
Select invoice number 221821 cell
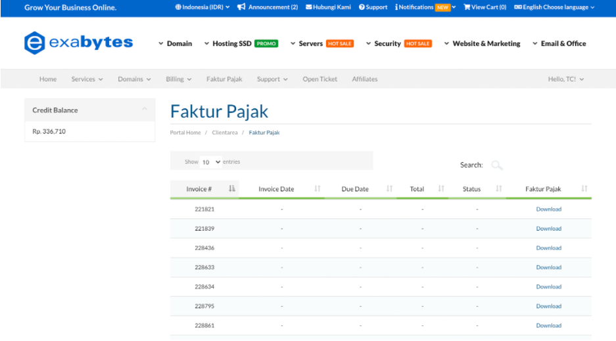[x=204, y=209]
